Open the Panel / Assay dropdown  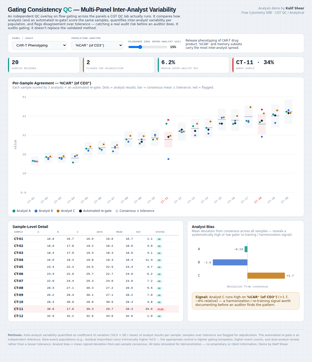pos(40,45)
